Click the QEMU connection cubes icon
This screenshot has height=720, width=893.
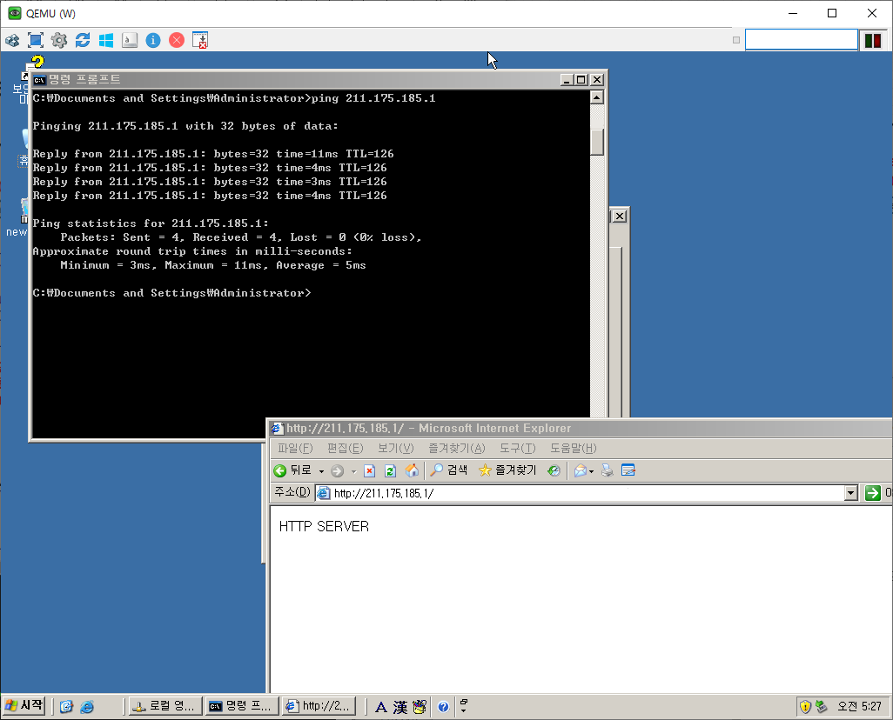12,40
